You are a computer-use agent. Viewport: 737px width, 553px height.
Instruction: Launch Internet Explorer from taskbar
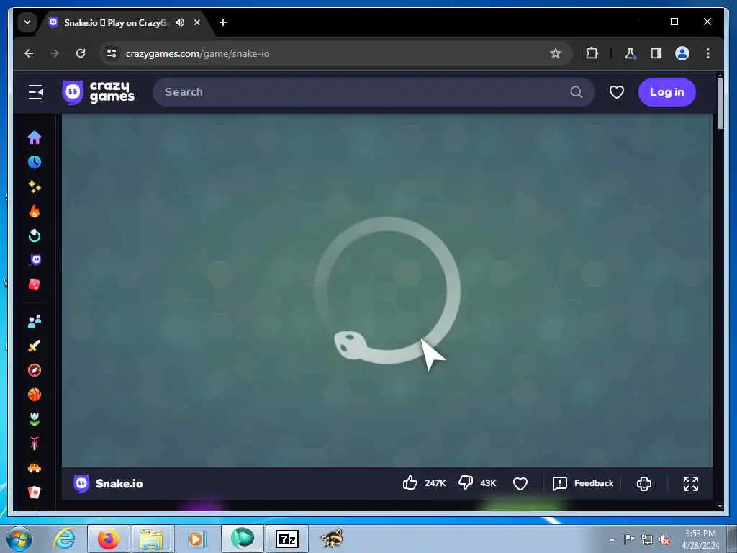(63, 539)
